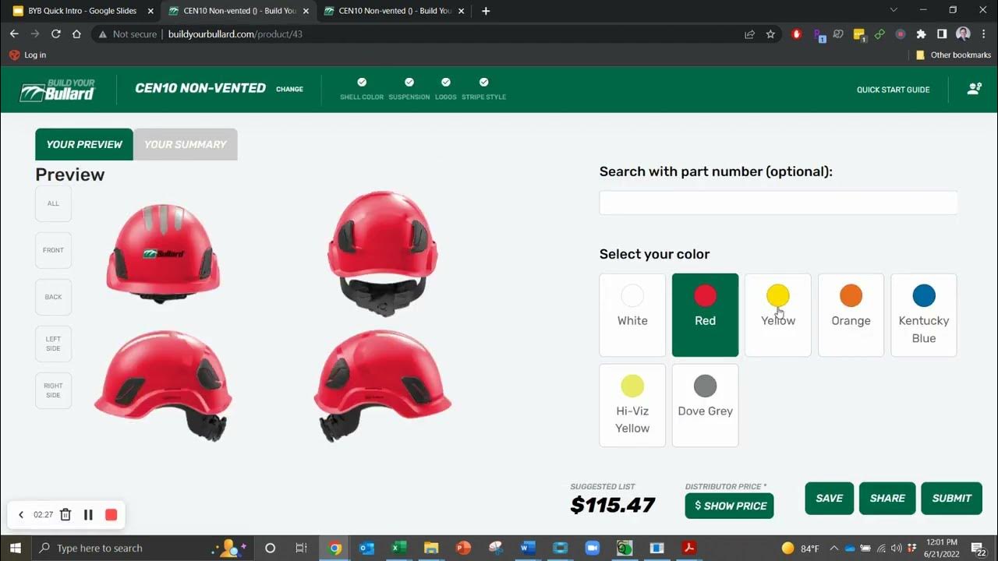Submit the helmet configuration

point(951,499)
